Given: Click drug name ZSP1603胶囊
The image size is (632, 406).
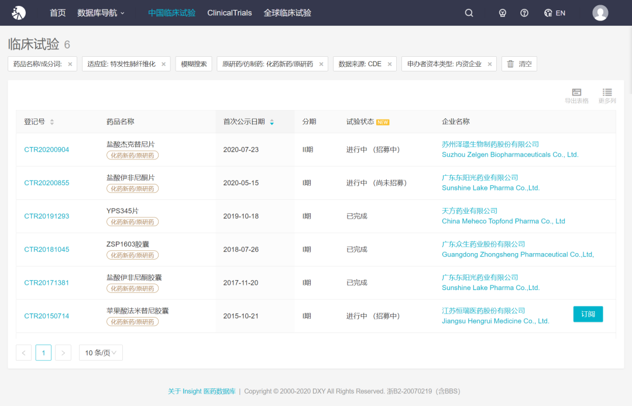Looking at the screenshot, I should (x=128, y=244).
